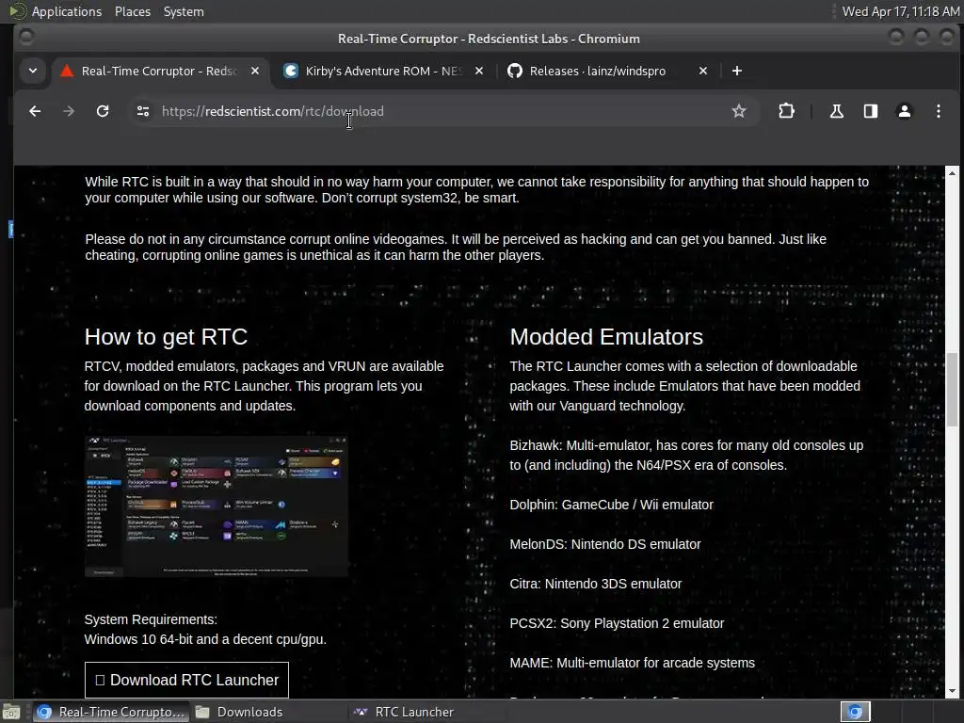Click the window menu button at title bar left
964x723 pixels.
(26, 38)
